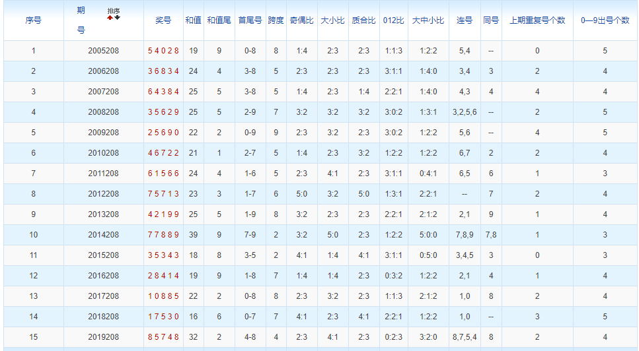The image size is (639, 351).
Task: Click winning number 7 5 7 1 3
Action: coord(163,193)
